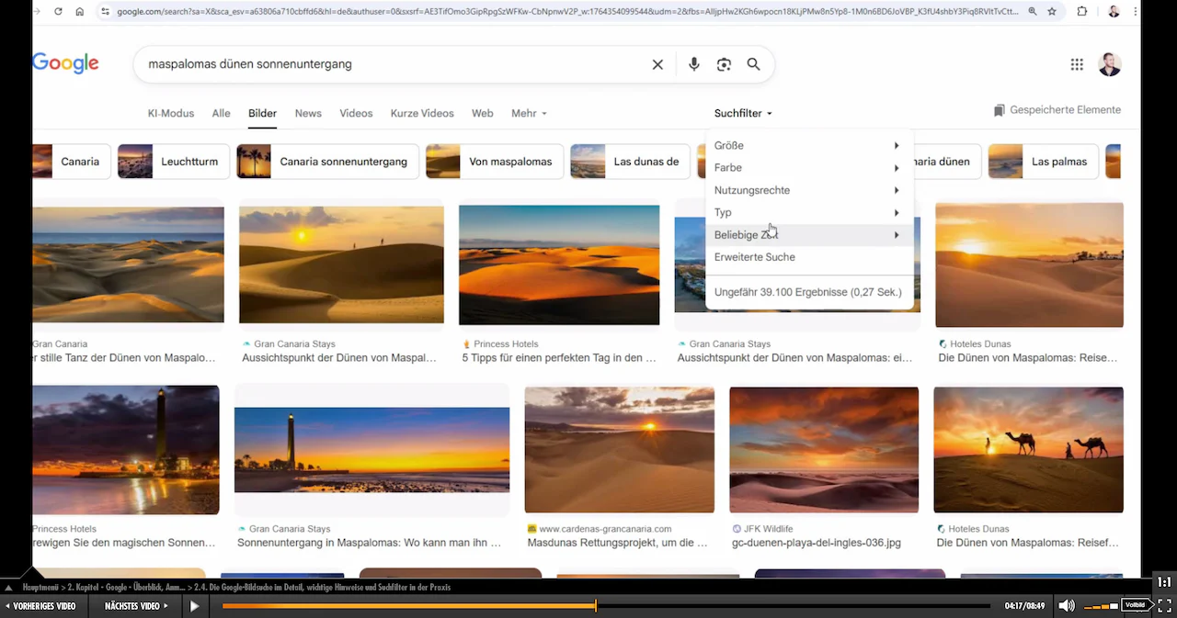The image size is (1177, 618).
Task: Open the Google apps grid icon
Action: (1077, 64)
